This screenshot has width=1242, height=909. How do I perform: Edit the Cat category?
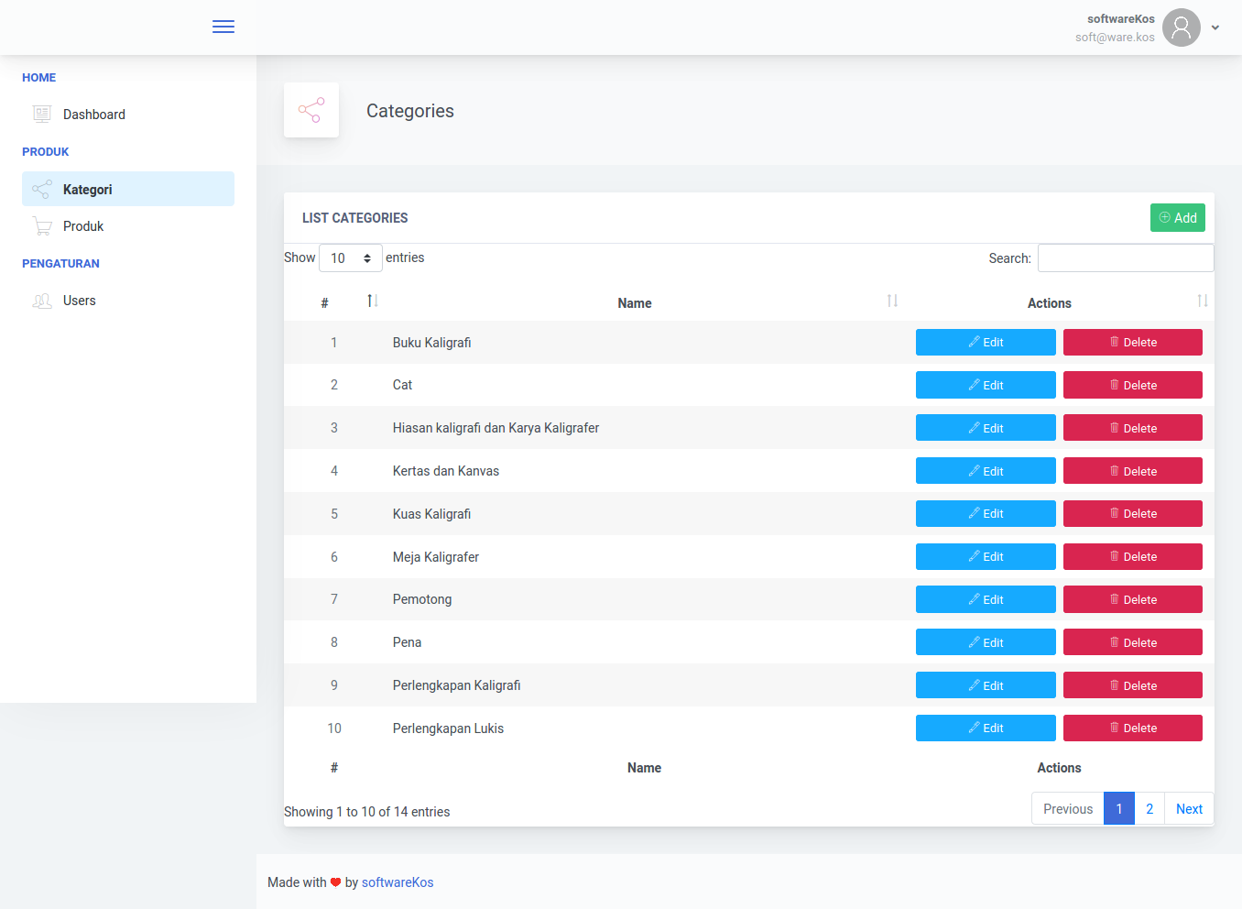(986, 385)
